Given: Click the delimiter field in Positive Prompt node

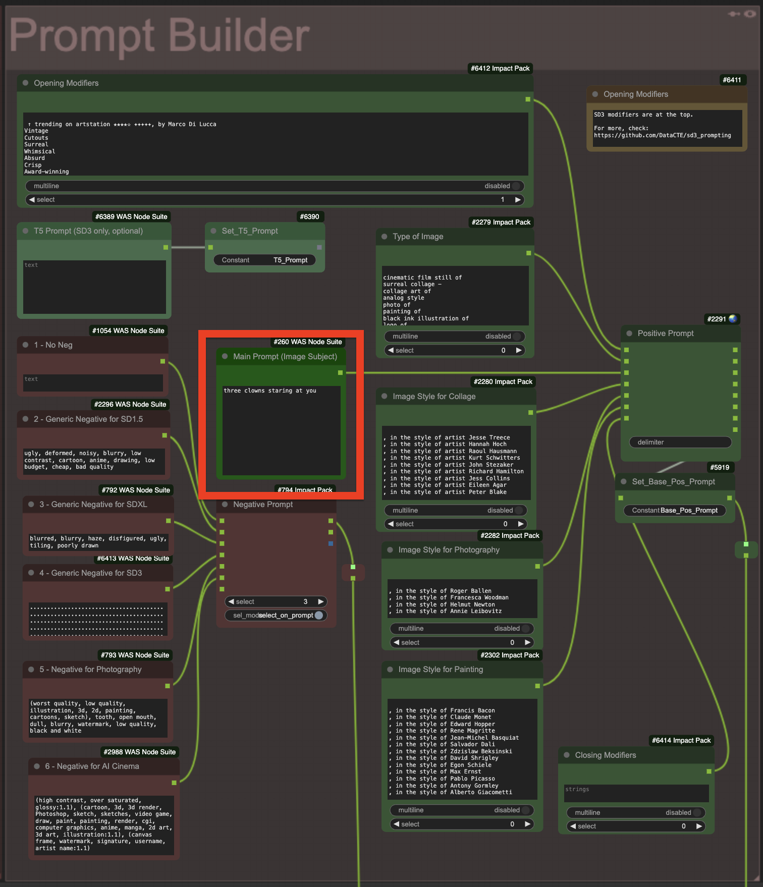Looking at the screenshot, I should pyautogui.click(x=680, y=442).
